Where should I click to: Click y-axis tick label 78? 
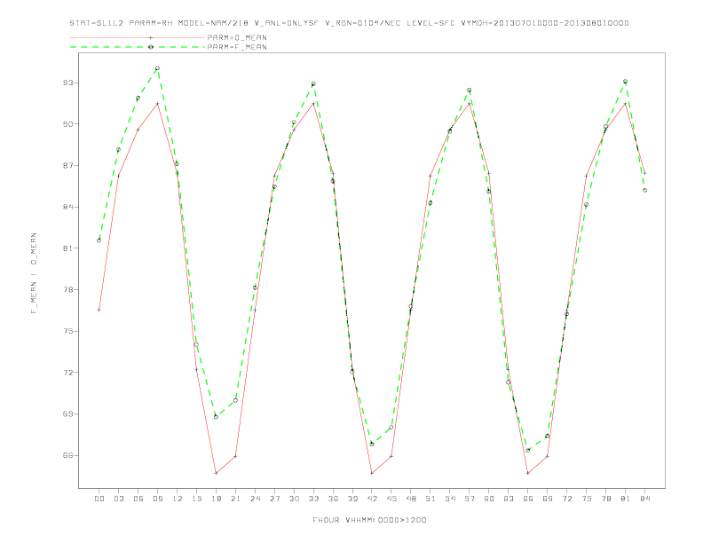click(x=68, y=290)
